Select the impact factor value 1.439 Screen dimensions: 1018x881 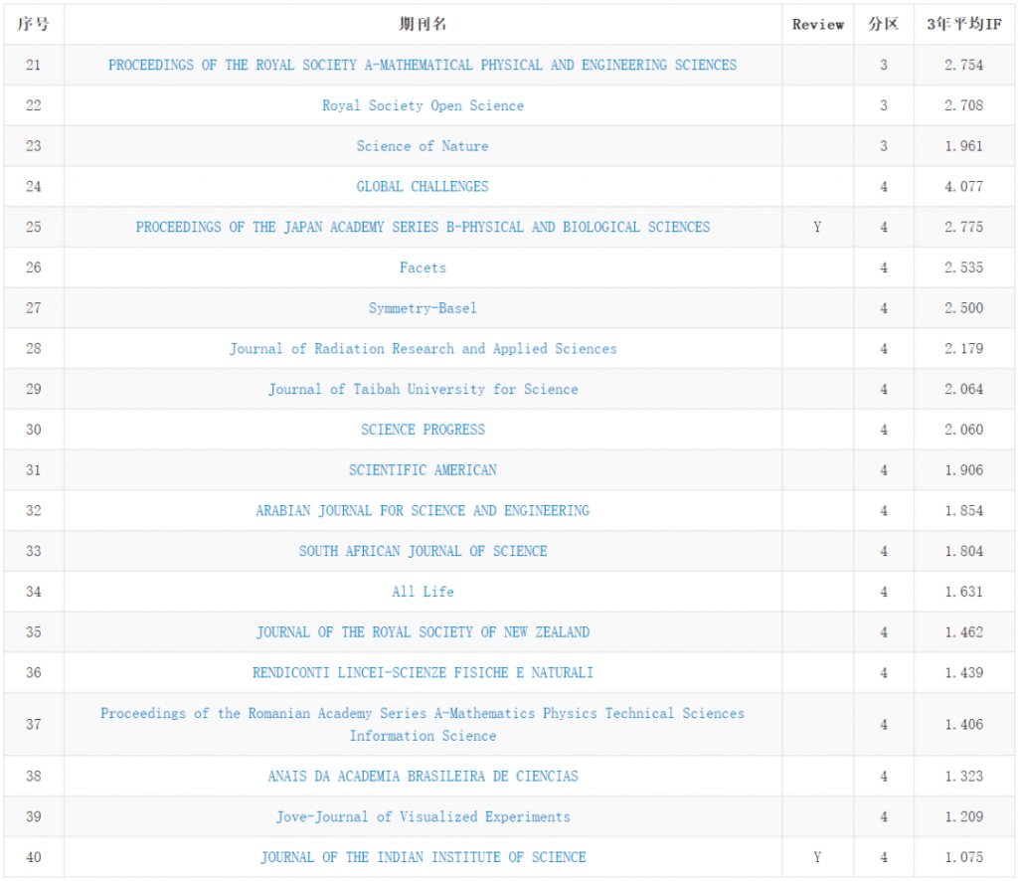pos(964,672)
